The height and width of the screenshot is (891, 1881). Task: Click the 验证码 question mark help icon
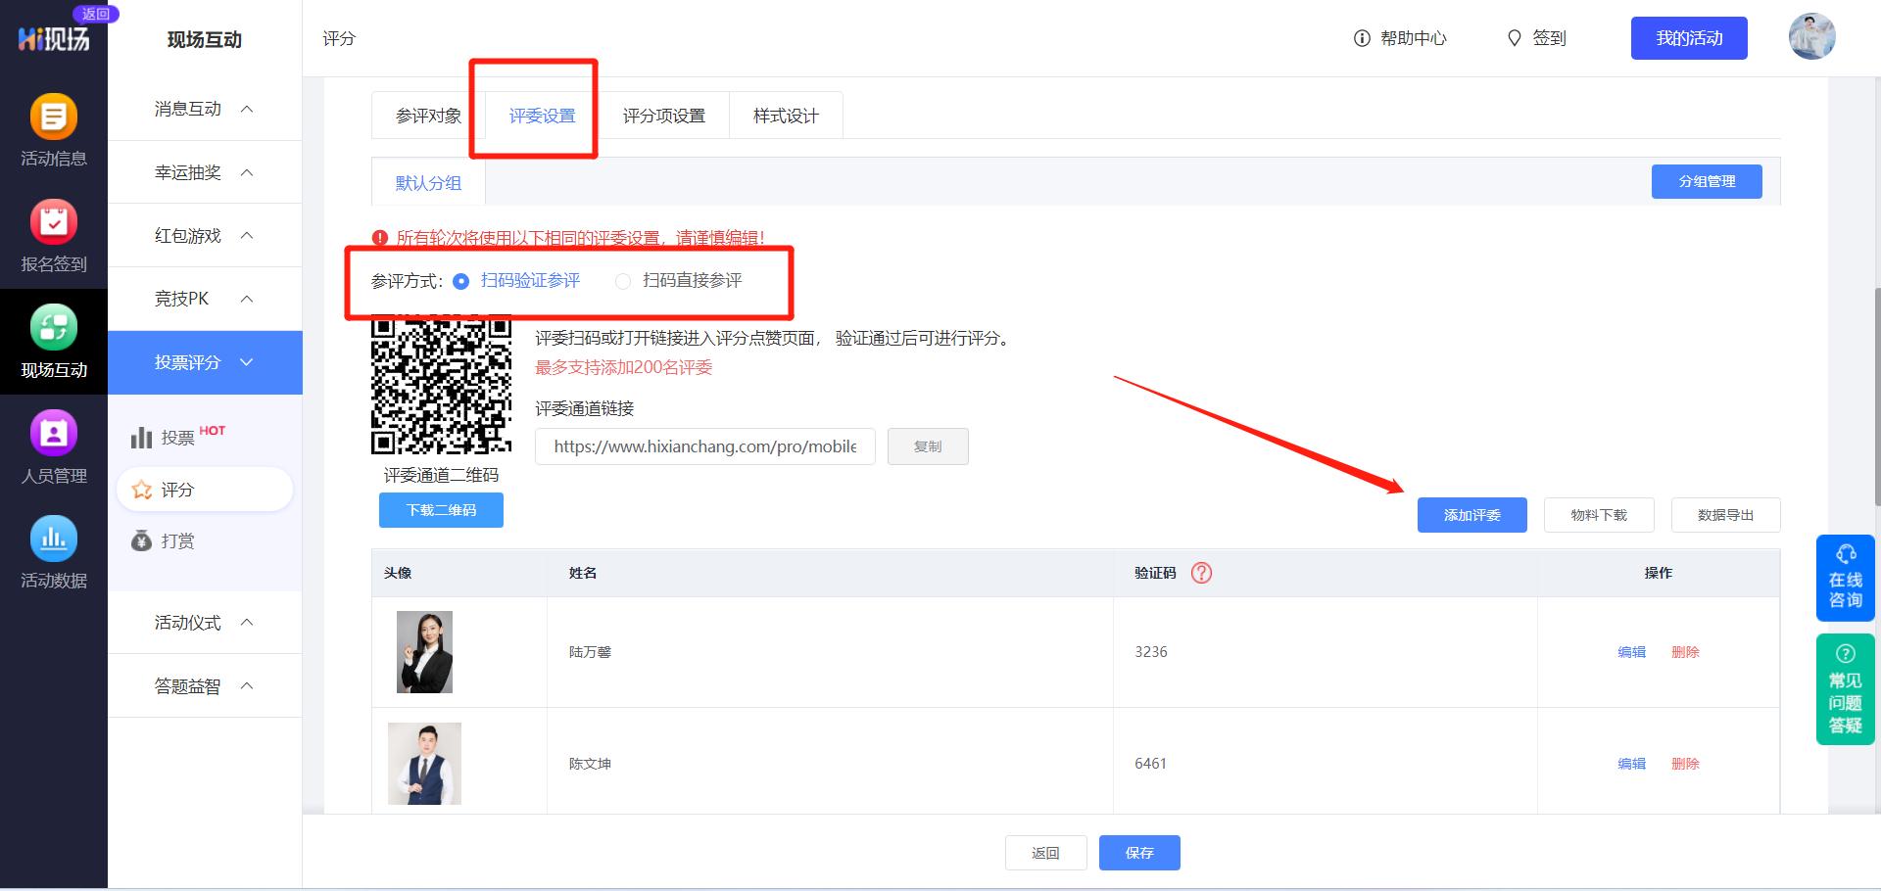click(1201, 573)
